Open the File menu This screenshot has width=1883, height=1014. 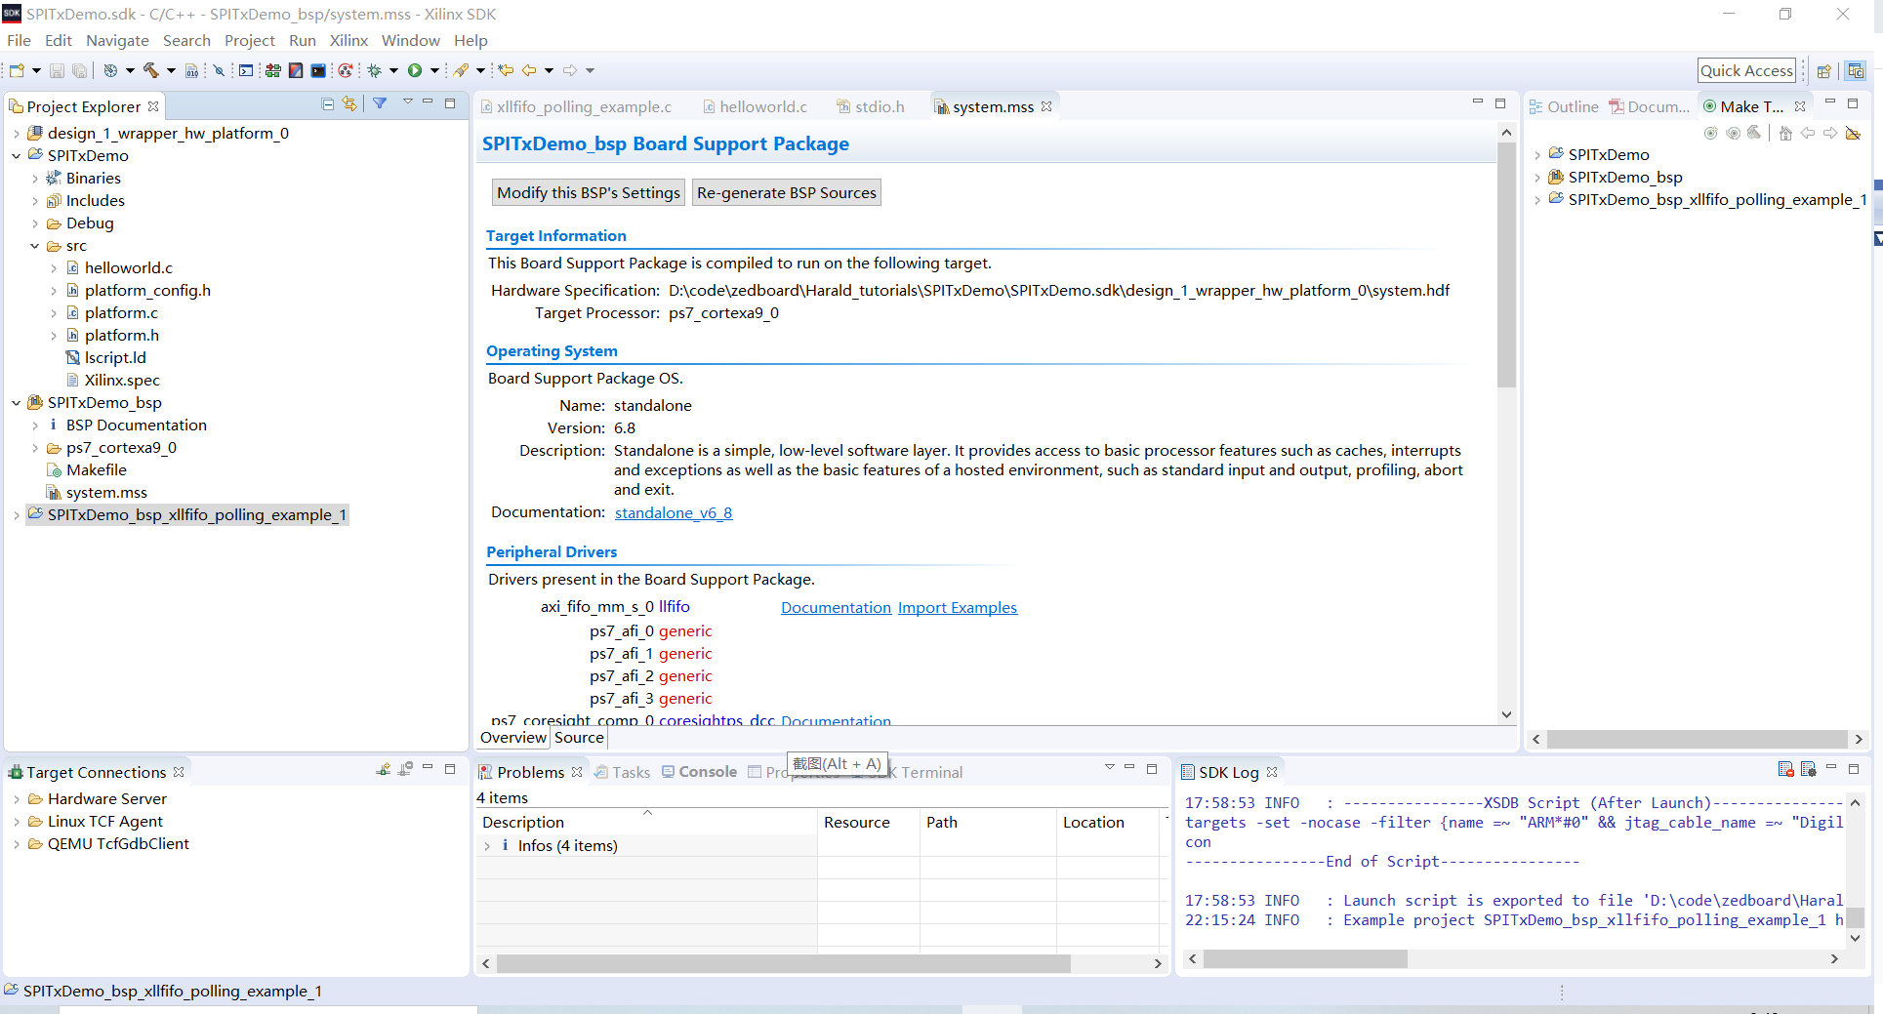click(19, 40)
